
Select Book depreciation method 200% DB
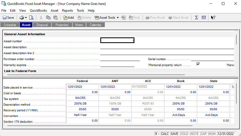pos(181,103)
